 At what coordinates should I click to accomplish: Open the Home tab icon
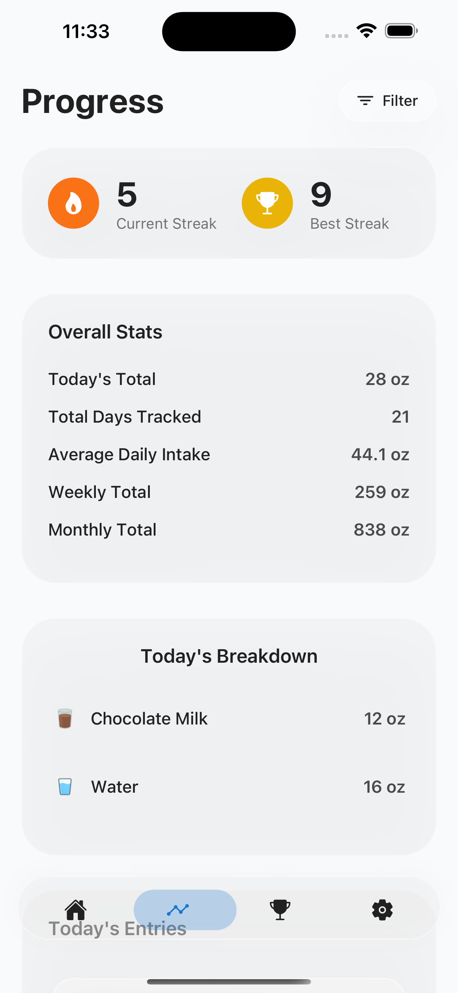[x=76, y=910]
